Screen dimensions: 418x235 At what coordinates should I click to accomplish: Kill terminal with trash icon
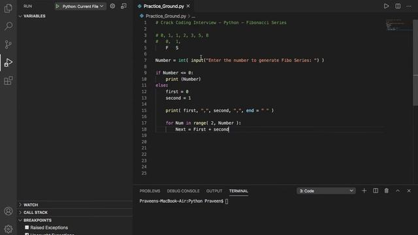click(386, 191)
